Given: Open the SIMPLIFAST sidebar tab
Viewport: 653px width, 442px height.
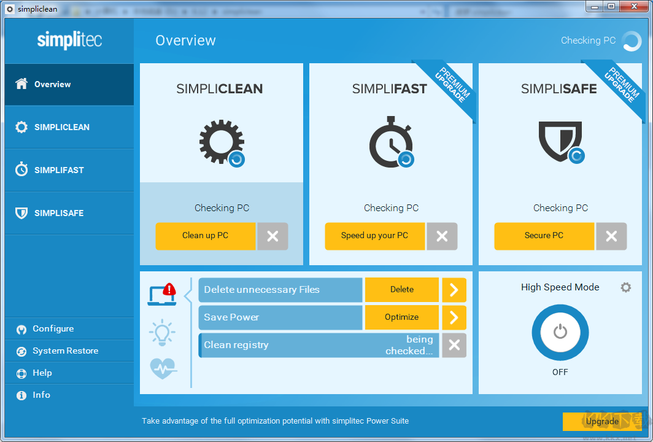Looking at the screenshot, I should click(x=59, y=170).
